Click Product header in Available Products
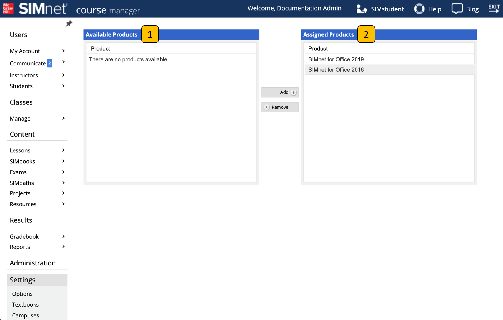Viewport: 503px width, 320px height. coord(100,49)
